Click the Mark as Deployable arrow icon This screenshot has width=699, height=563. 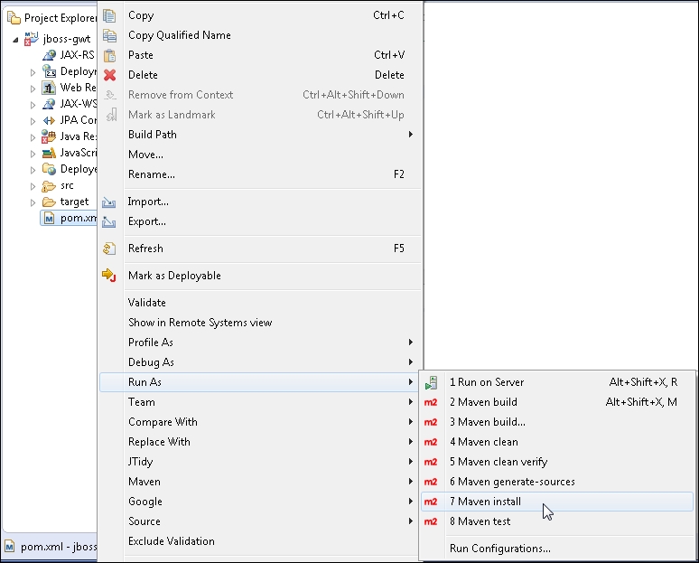(108, 276)
